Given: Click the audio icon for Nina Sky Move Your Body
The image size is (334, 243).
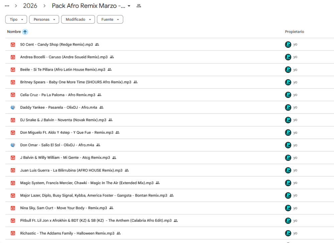Looking at the screenshot, I should (13, 208).
